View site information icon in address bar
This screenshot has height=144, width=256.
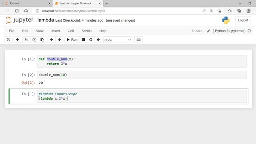37,11
